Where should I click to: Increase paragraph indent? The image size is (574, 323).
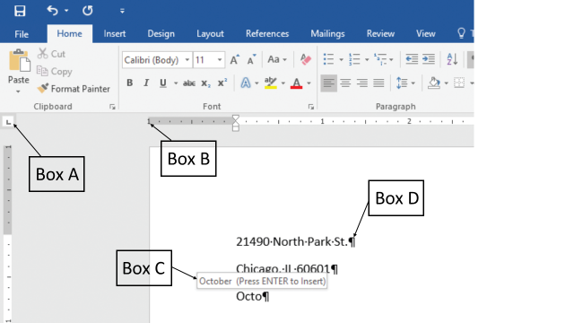coord(429,59)
